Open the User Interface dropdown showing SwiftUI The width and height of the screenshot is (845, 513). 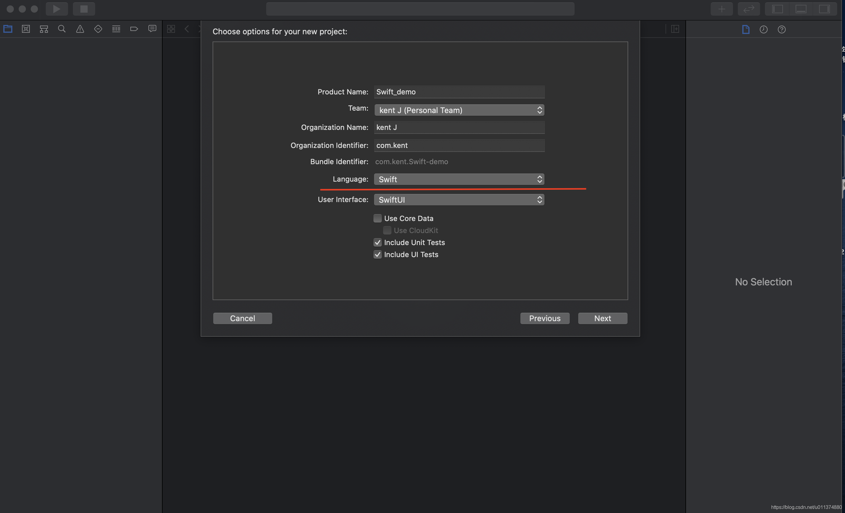point(459,200)
